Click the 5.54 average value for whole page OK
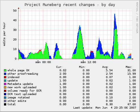Image resolution: width=140 pixels, height=112 pixels. [x=109, y=70]
